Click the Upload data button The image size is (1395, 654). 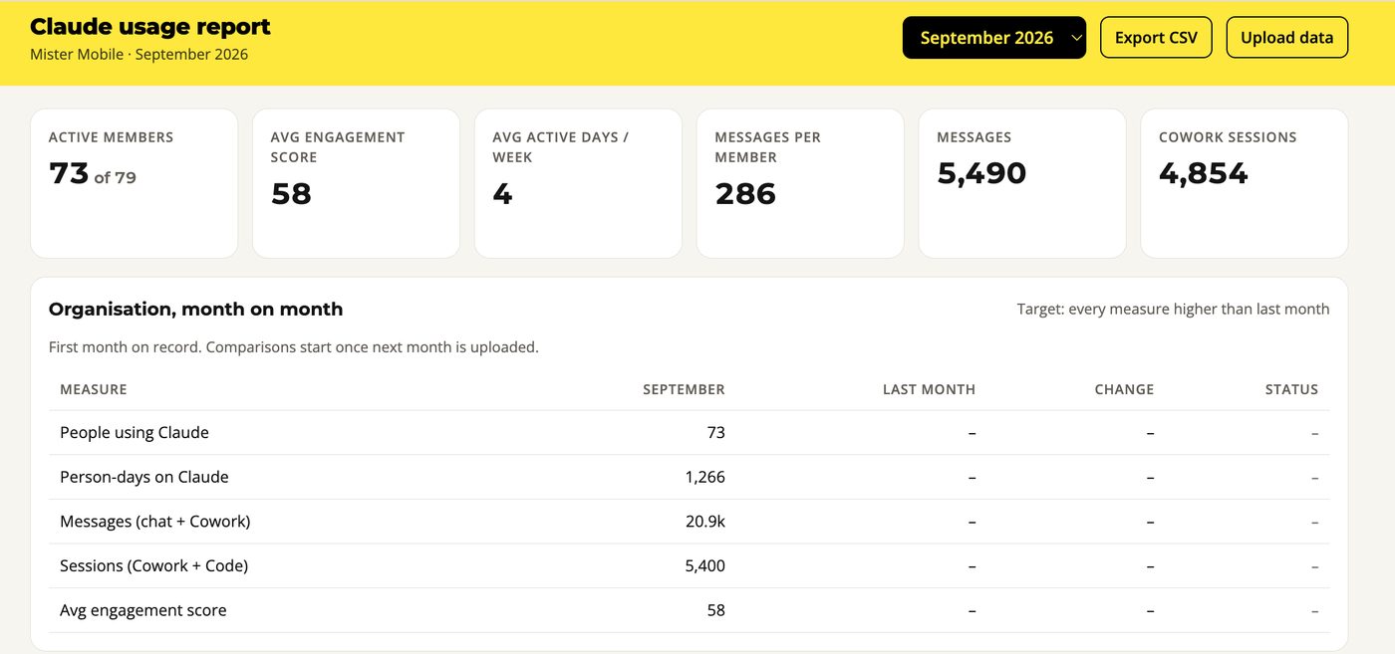[x=1286, y=38]
